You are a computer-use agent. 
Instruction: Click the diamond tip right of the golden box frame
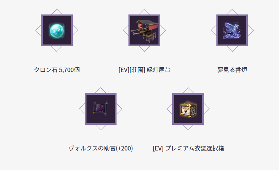207,109
